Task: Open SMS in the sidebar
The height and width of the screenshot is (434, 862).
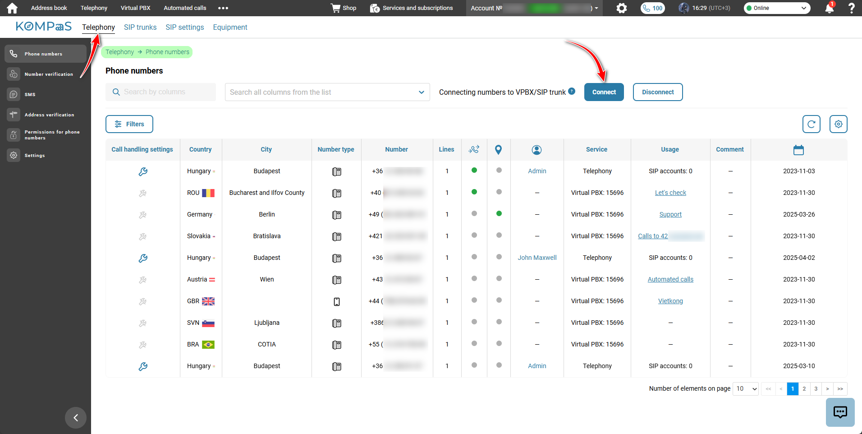Action: click(46, 94)
